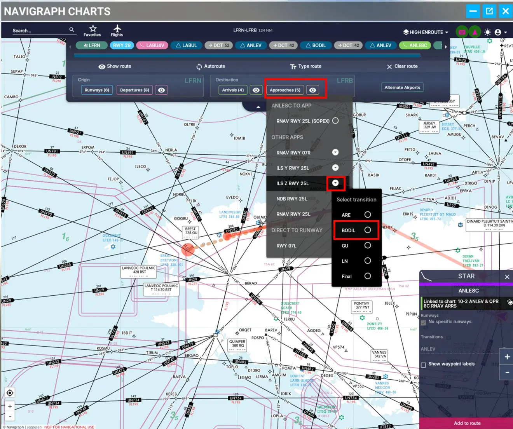This screenshot has width=513, height=429.
Task: Click Show route button
Action: click(115, 66)
